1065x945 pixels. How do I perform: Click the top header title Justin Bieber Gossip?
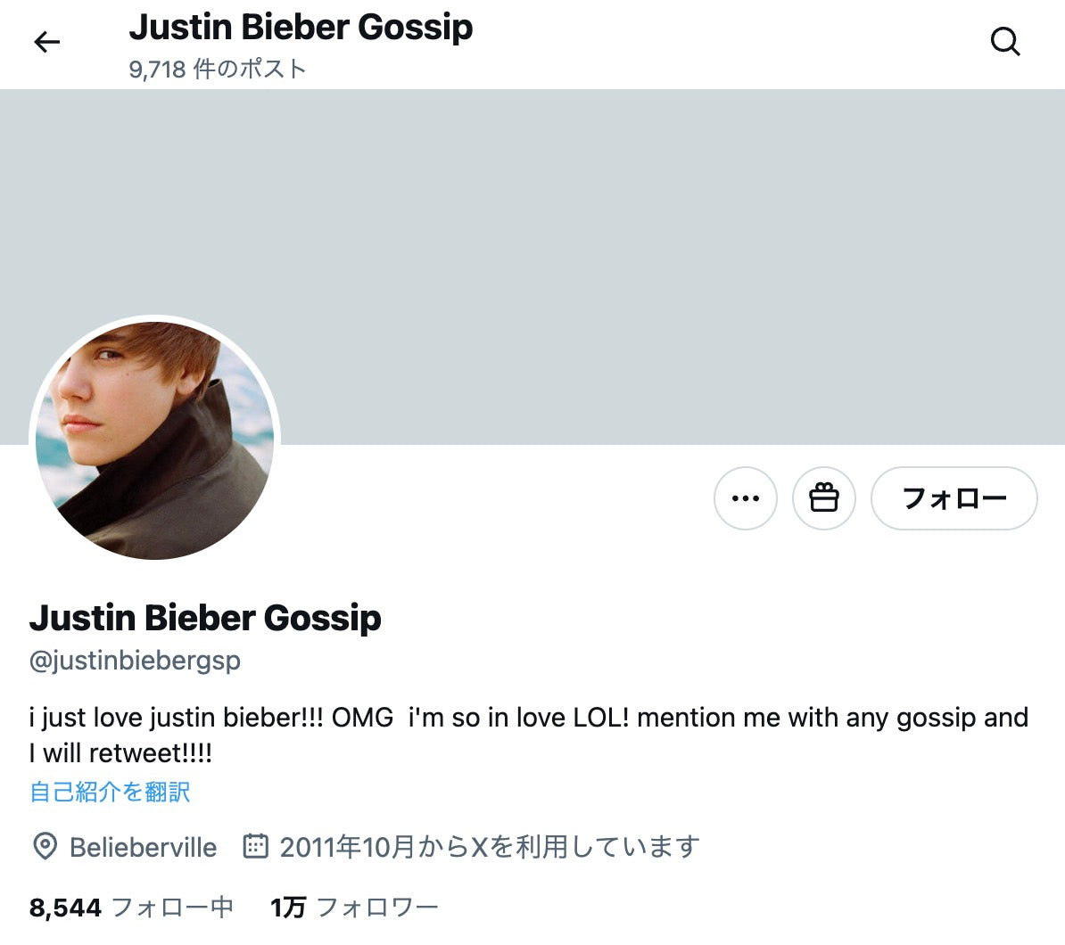pyautogui.click(x=301, y=28)
